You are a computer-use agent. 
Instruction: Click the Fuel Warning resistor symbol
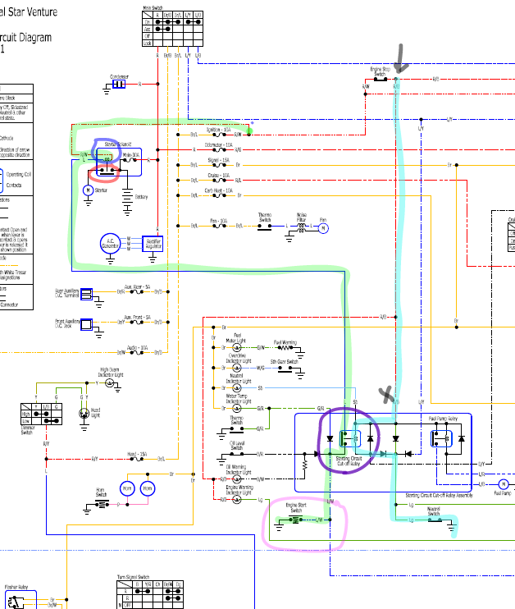click(285, 348)
